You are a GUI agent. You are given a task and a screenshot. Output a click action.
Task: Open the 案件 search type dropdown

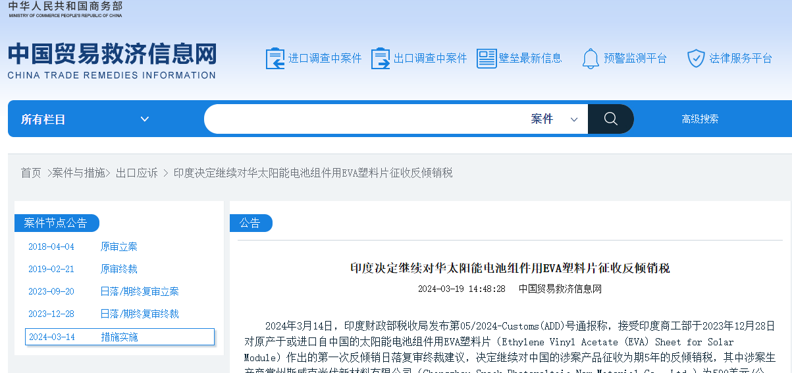(554, 119)
